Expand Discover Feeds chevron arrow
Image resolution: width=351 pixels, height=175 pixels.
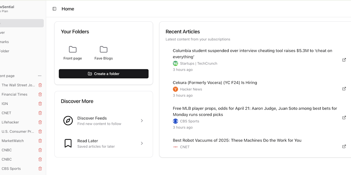pos(142,121)
